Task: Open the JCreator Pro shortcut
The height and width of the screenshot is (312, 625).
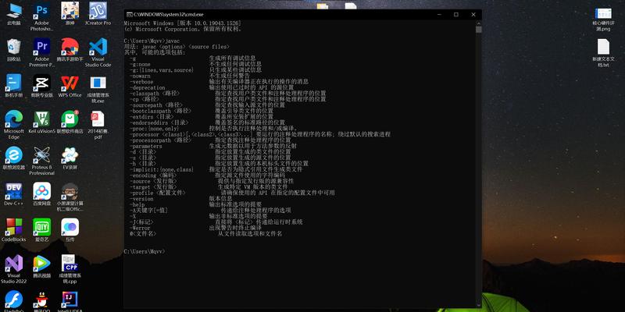Action: coord(98,14)
